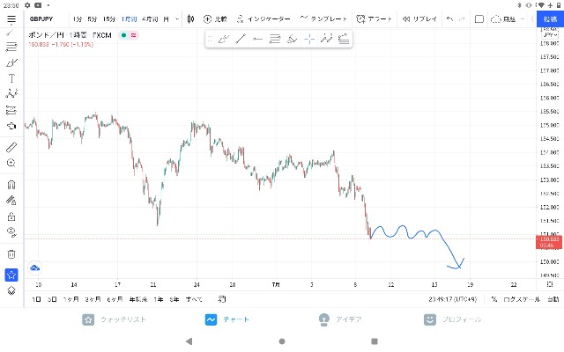The width and height of the screenshot is (564, 352).
Task: Open the JPY currency dropdown on price axis
Action: coord(550,35)
